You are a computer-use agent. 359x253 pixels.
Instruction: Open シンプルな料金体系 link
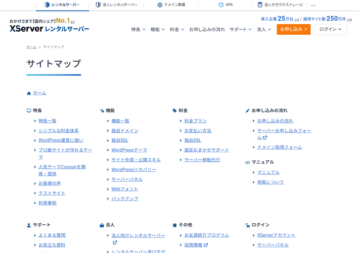click(58, 131)
